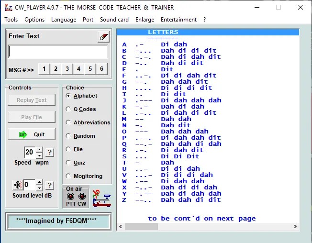Open the Tools menu
Screen dimensions: 312x243
pos(11,20)
